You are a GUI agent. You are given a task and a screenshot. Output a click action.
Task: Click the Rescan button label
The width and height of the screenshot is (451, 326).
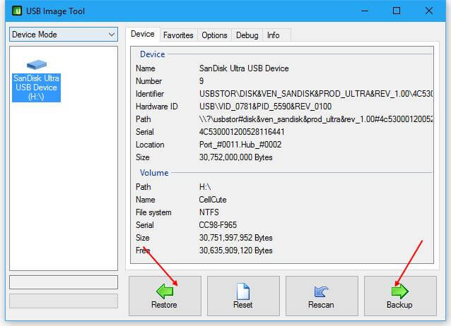[321, 305]
